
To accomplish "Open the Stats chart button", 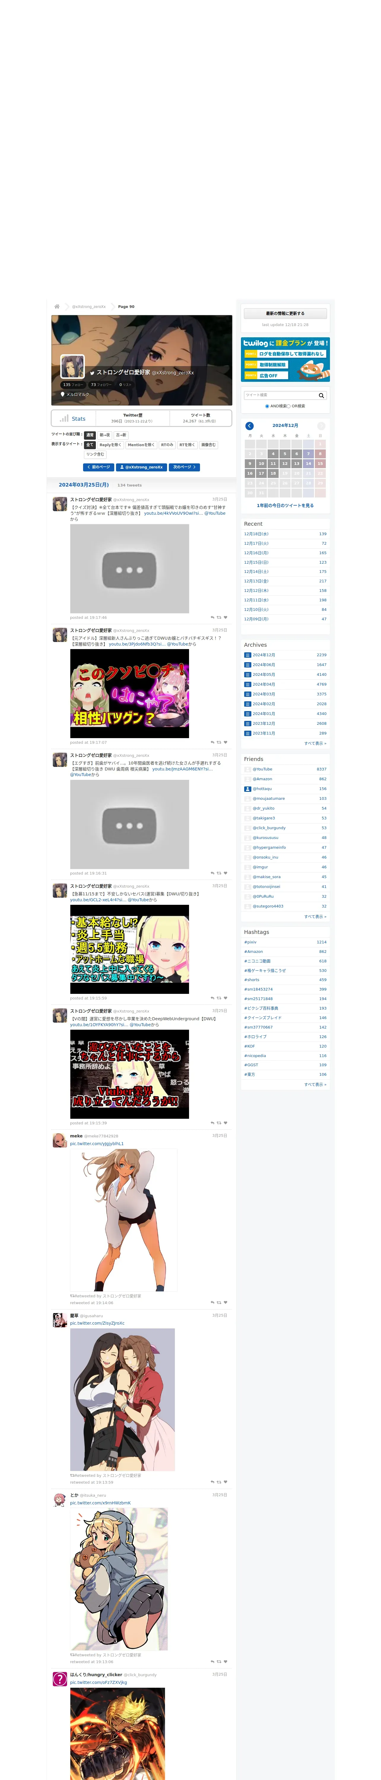I will tap(73, 418).
